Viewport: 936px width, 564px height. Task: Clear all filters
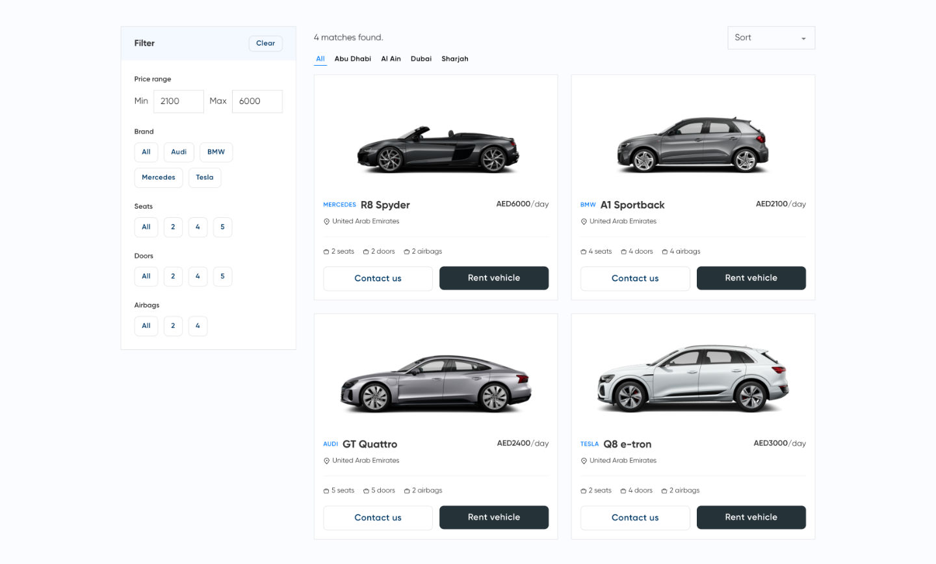point(265,44)
